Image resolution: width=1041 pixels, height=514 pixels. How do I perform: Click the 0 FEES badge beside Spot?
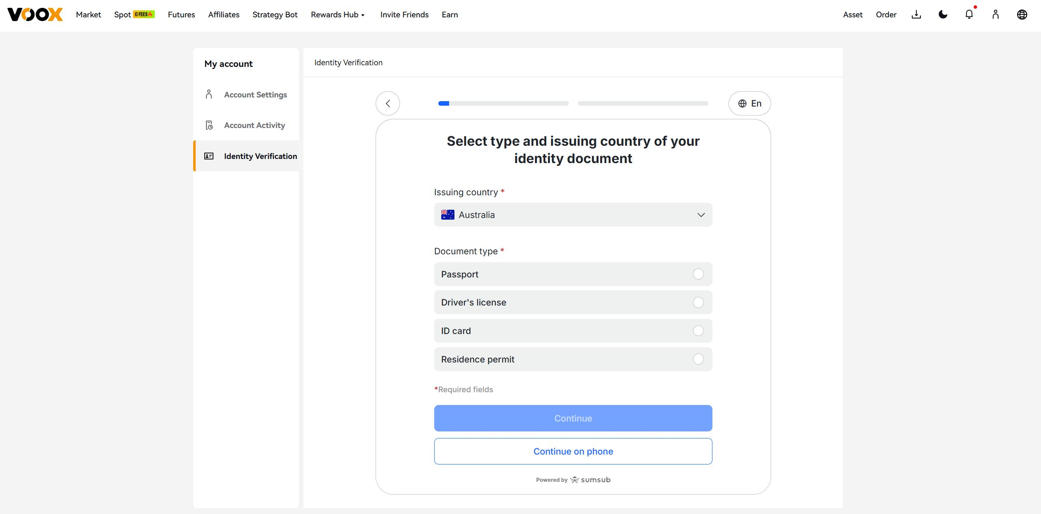pyautogui.click(x=144, y=14)
